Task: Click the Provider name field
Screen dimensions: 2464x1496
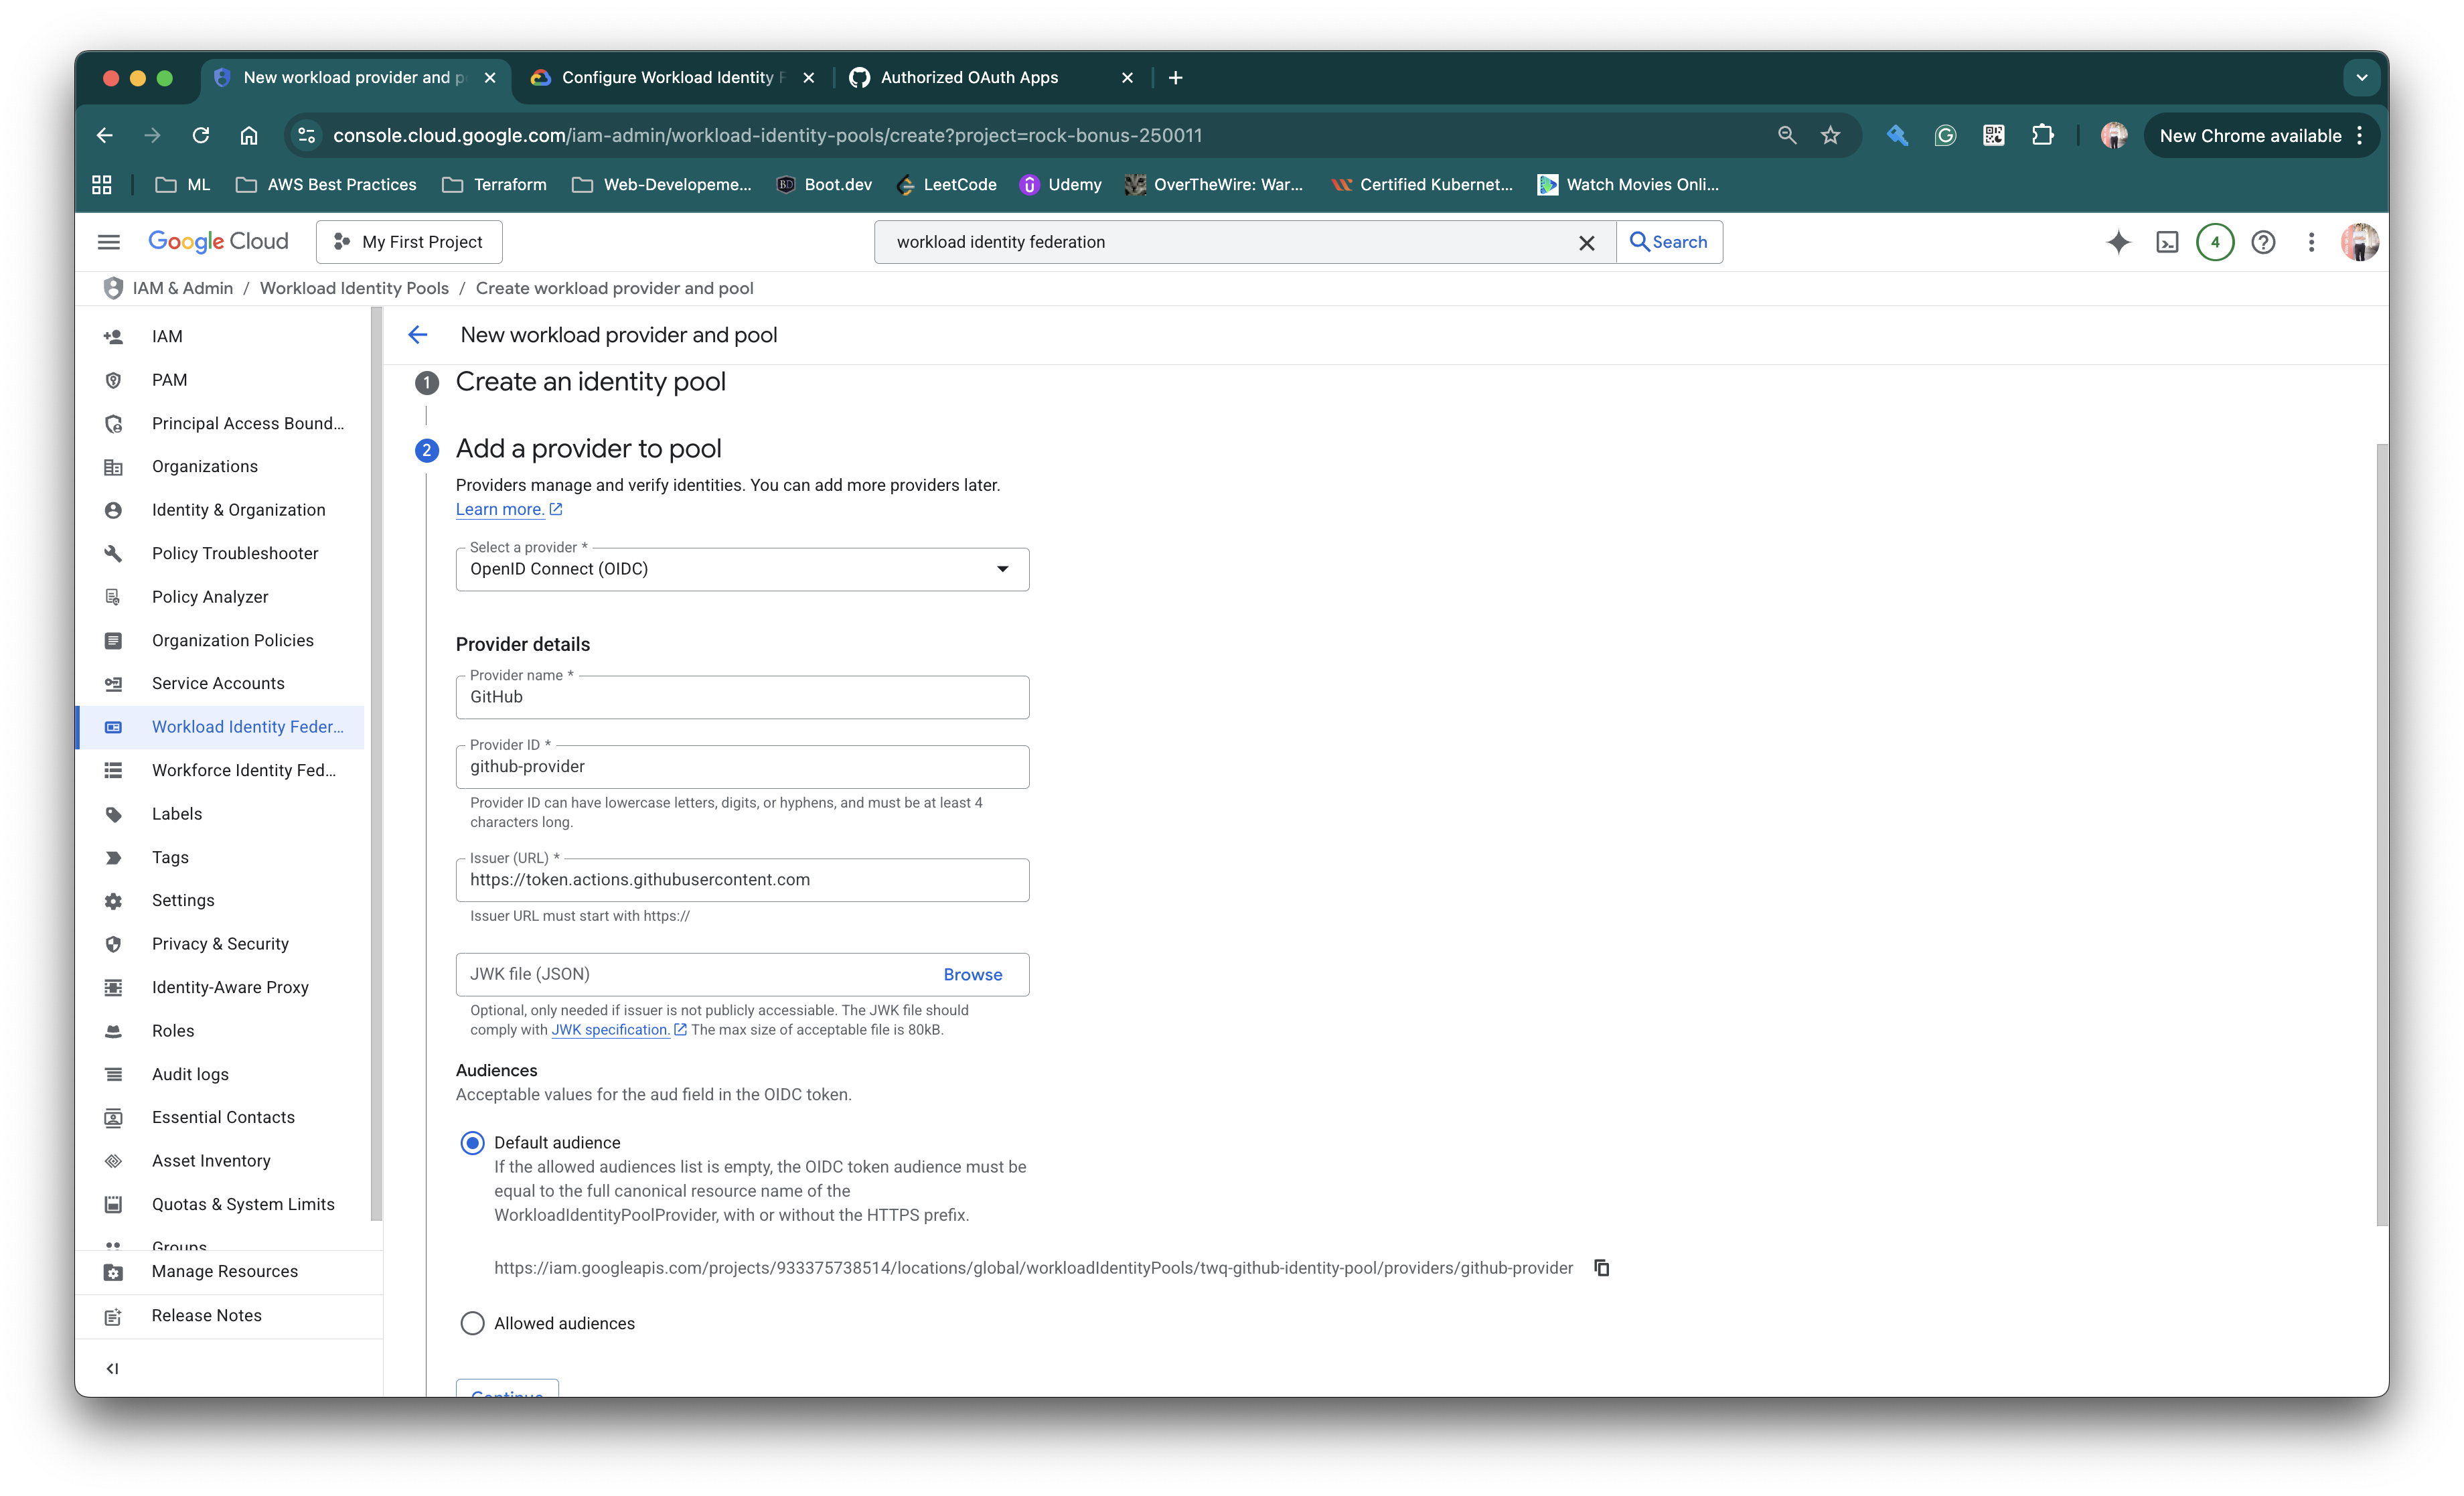Action: [x=742, y=697]
